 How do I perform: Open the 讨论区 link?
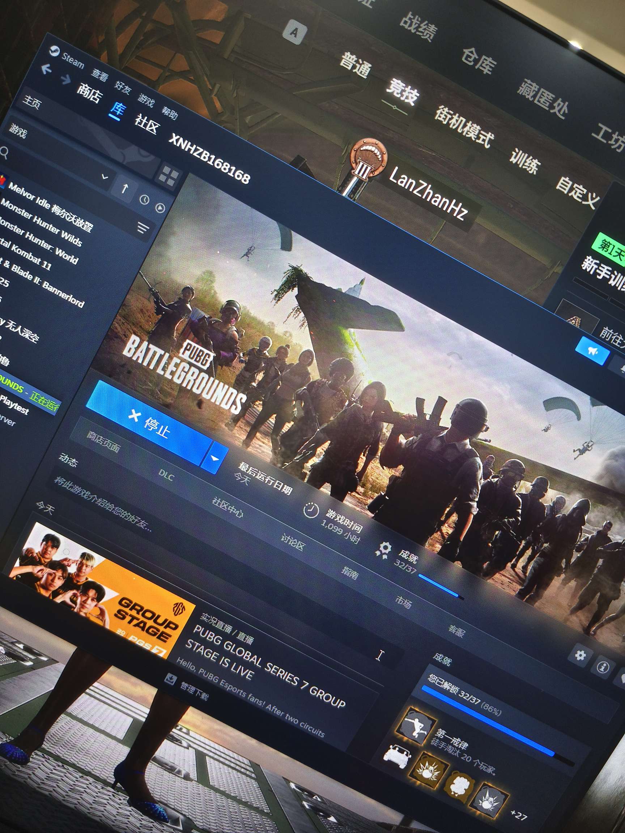pos(292,542)
